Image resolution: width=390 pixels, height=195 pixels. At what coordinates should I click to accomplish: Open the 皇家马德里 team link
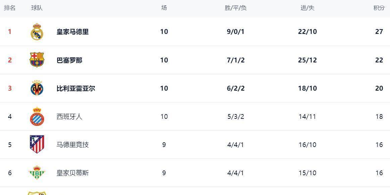pos(72,32)
